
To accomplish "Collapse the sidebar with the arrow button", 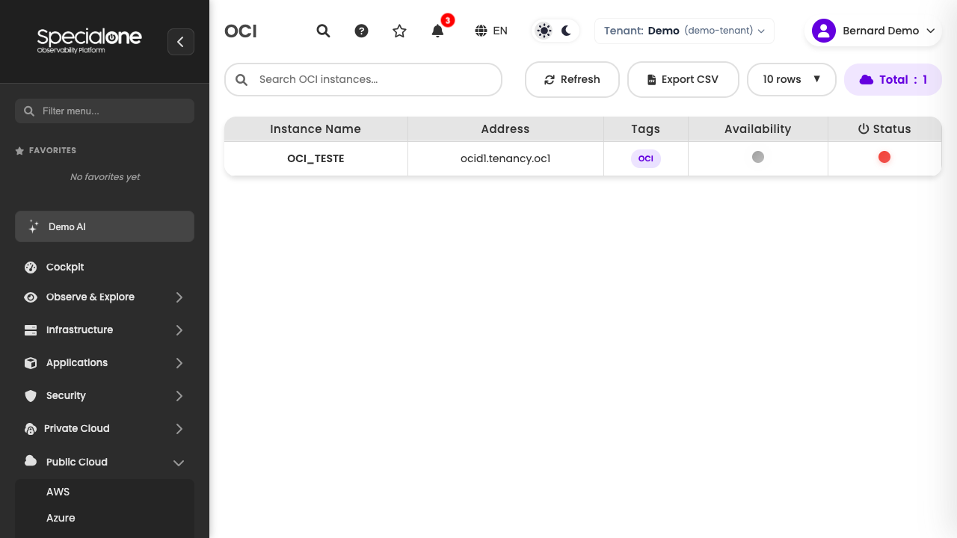I will point(181,42).
